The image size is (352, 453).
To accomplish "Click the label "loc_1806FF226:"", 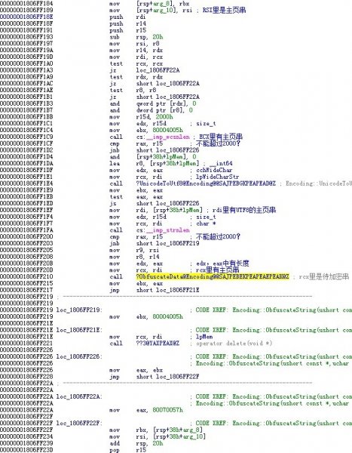I will [79, 357].
